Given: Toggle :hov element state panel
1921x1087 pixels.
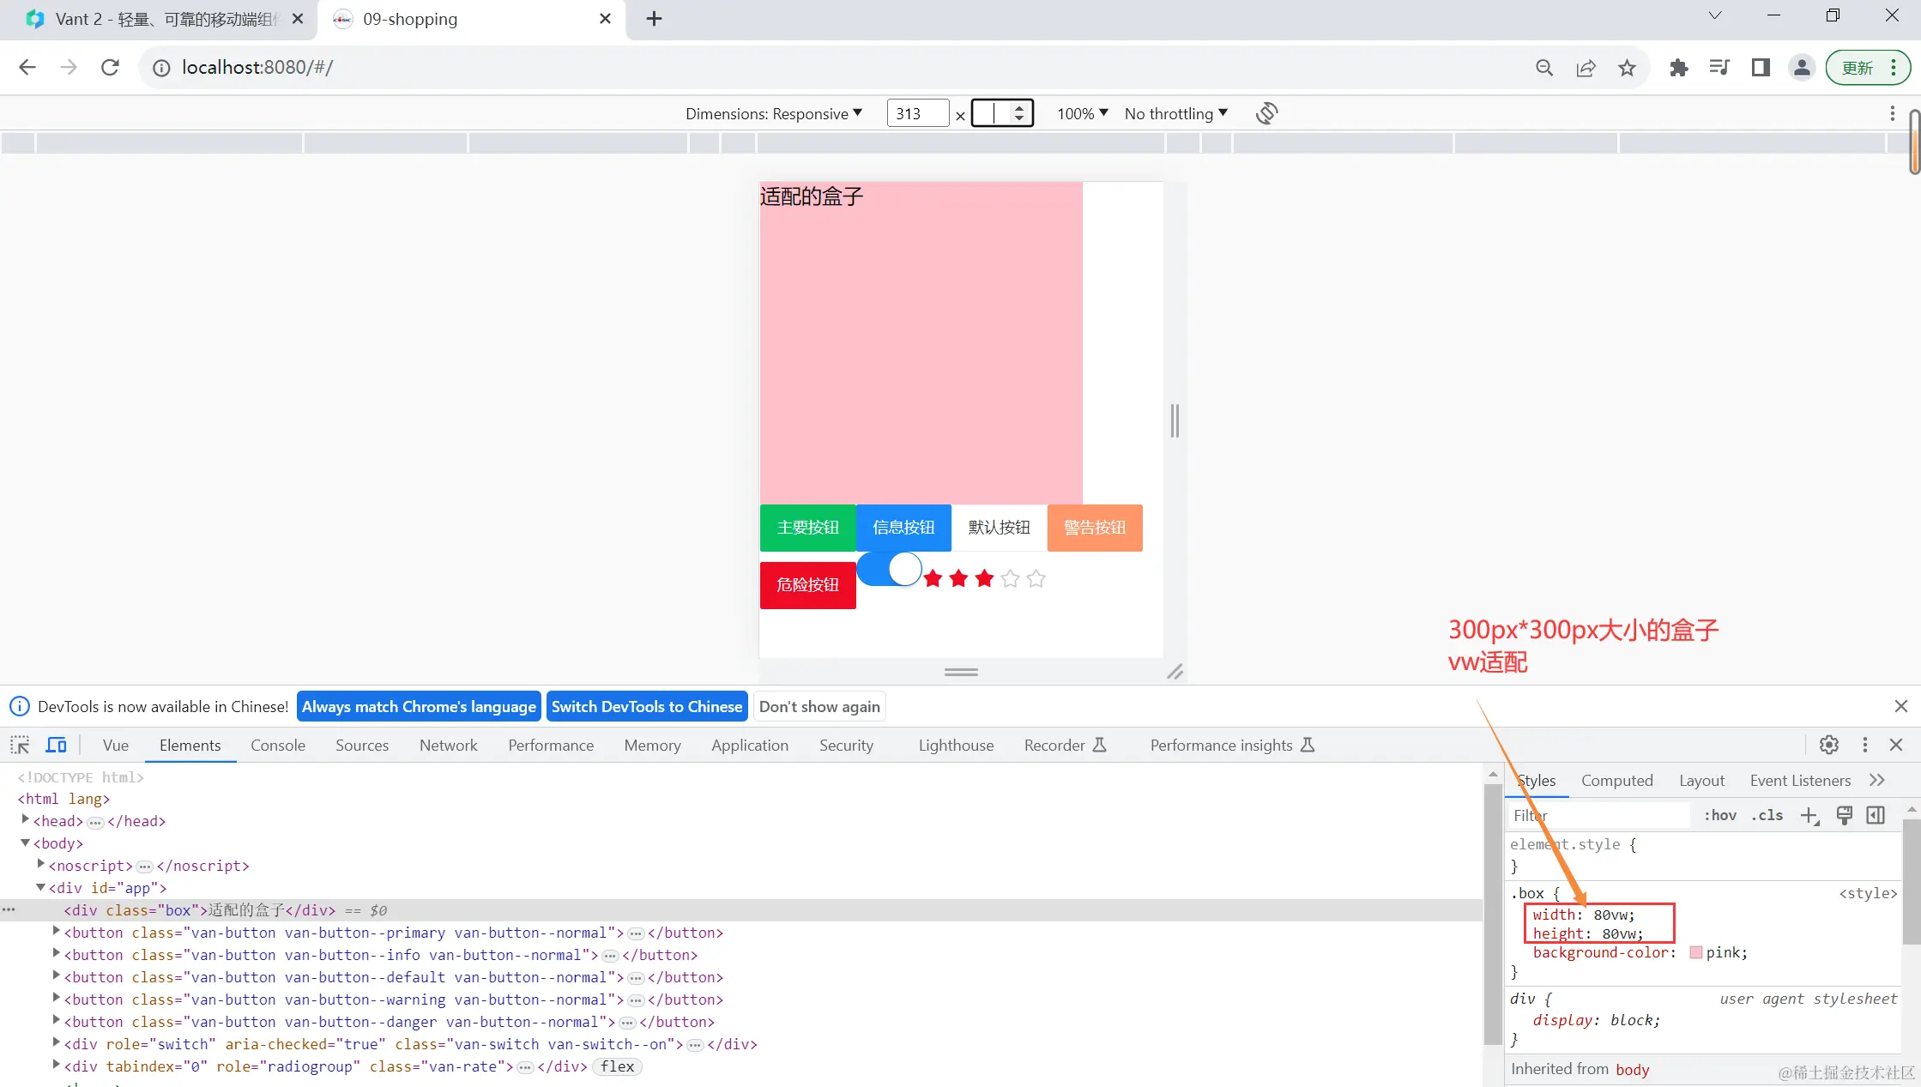Looking at the screenshot, I should [x=1720, y=815].
